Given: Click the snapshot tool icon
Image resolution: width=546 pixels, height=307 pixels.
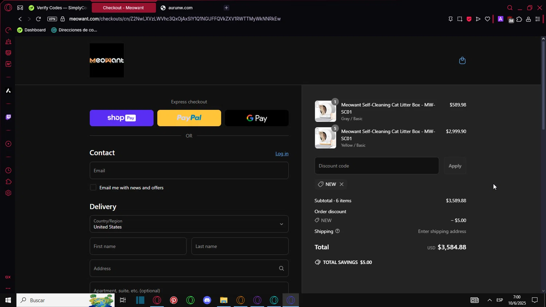Looking at the screenshot, I should (x=460, y=19).
